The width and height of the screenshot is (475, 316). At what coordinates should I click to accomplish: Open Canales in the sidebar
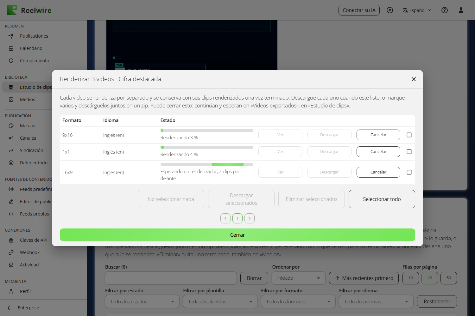tap(28, 138)
